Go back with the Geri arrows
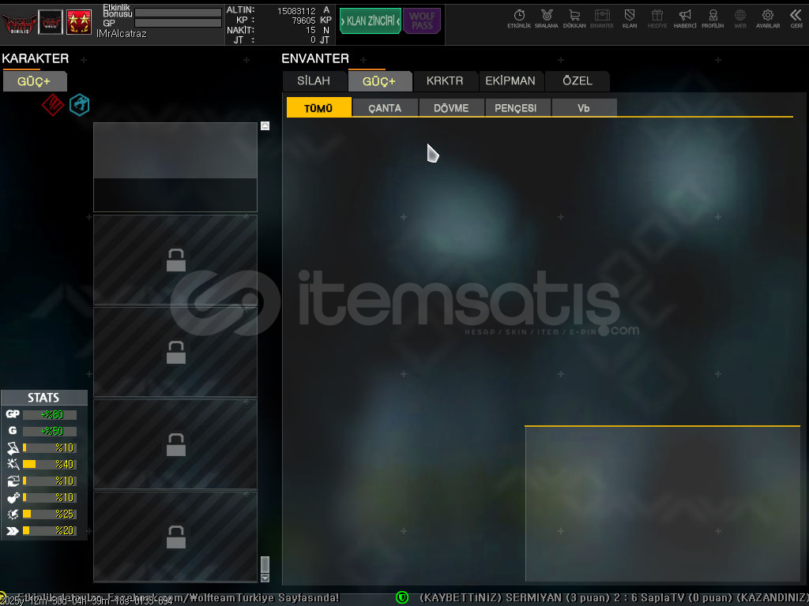Screen dimensions: 809x606 796,17
